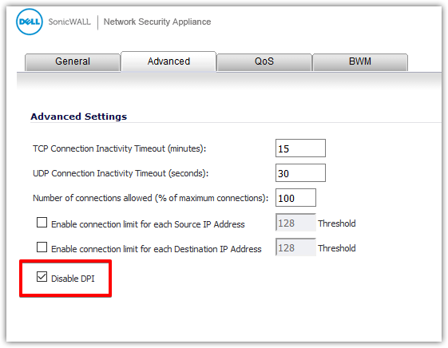Viewport: 448px width, 348px height.
Task: Click the Advanced Settings heading
Action: tap(78, 117)
